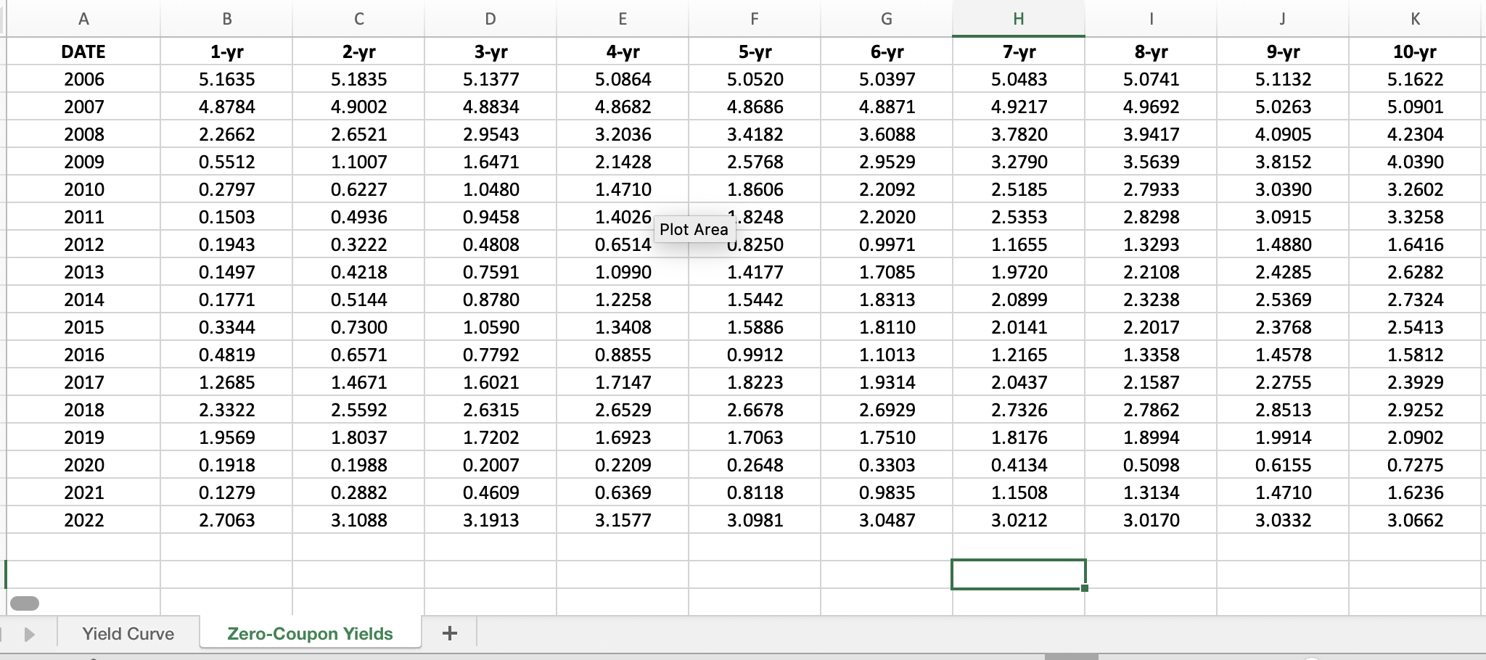Add a new worksheet with the plus button

450,633
